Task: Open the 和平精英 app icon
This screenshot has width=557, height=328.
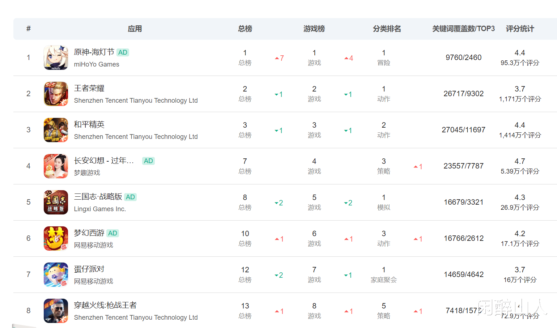Action: click(56, 130)
